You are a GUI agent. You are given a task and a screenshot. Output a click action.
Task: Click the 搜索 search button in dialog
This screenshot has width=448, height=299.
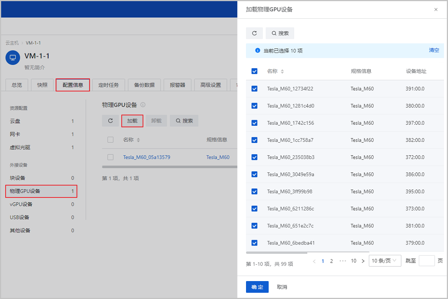tap(280, 33)
